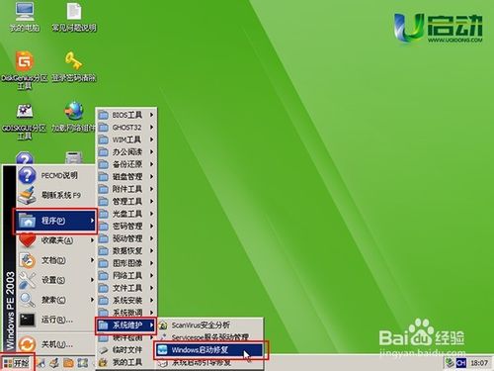Viewport: 494px width, 371px height.
Task: Select the 硬件检测 menu folder
Action: point(126,338)
